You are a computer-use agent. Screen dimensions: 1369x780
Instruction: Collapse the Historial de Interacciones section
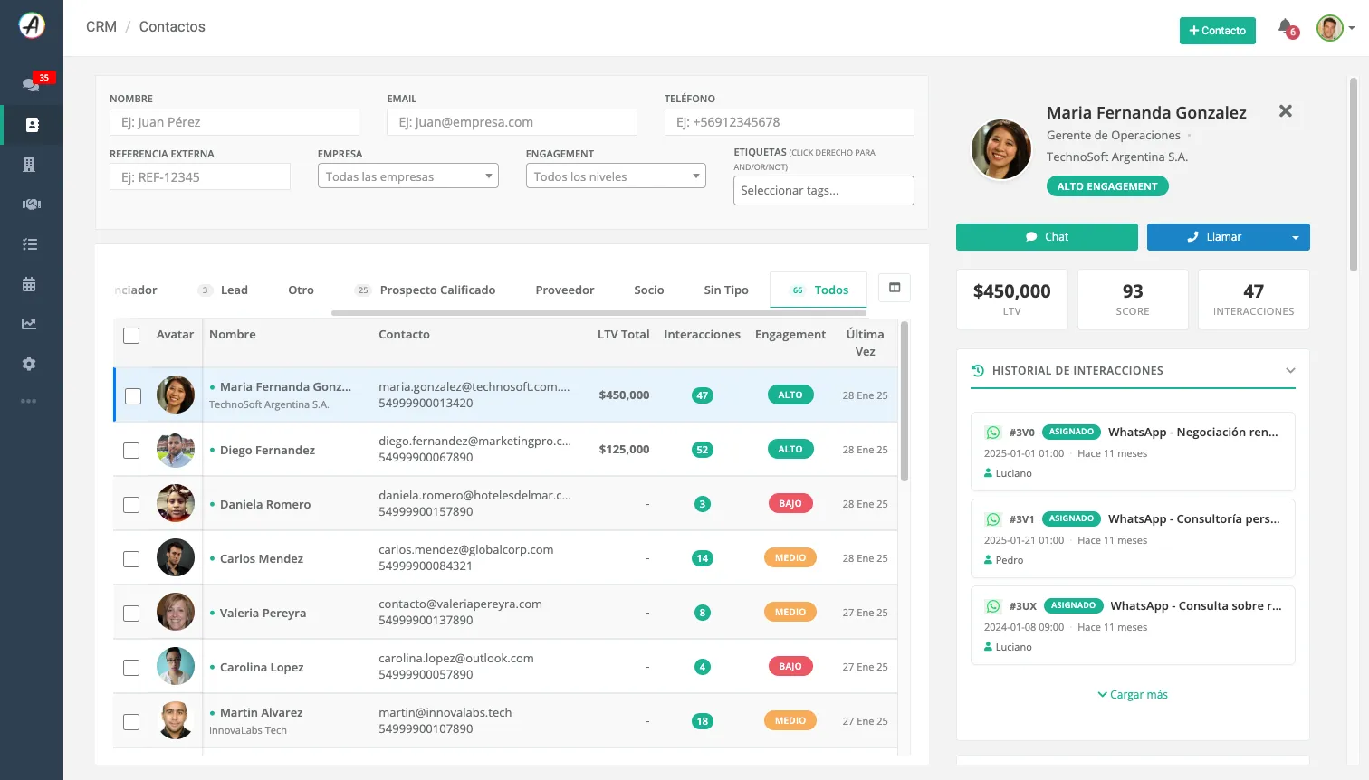click(x=1290, y=371)
